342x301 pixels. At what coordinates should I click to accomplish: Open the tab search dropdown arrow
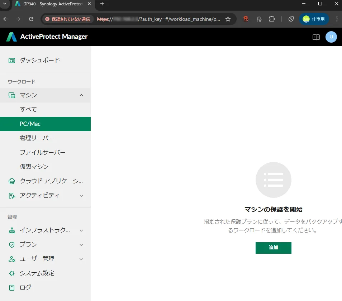pyautogui.click(x=5, y=4)
